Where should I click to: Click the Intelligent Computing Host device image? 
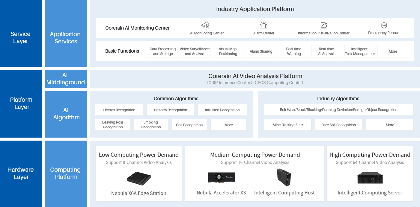[284, 177]
